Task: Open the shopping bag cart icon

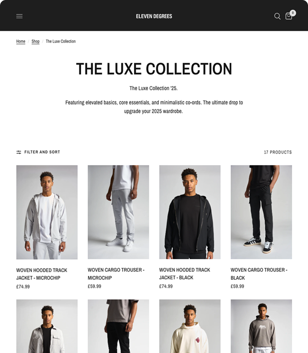Action: 289,16
